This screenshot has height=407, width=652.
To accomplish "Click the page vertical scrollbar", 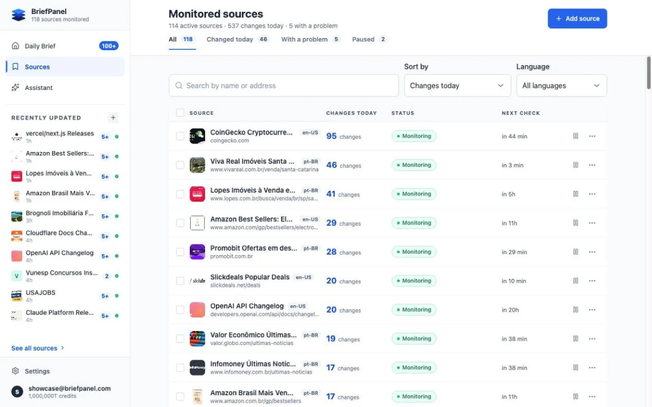I will point(648,72).
